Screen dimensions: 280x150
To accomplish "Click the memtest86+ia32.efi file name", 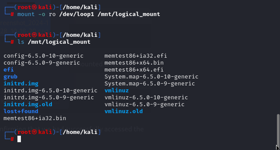I will (x=136, y=56).
